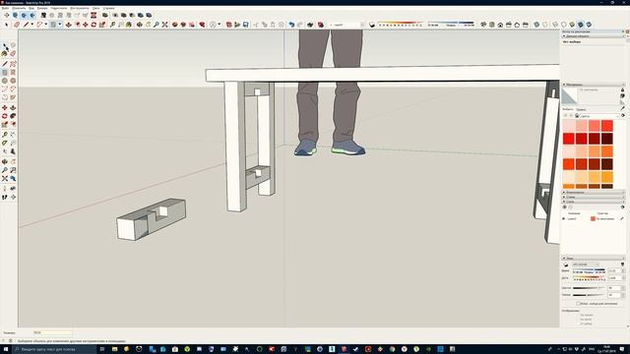
Task: Pick the Dimension tool in left palette
Action: (13, 135)
